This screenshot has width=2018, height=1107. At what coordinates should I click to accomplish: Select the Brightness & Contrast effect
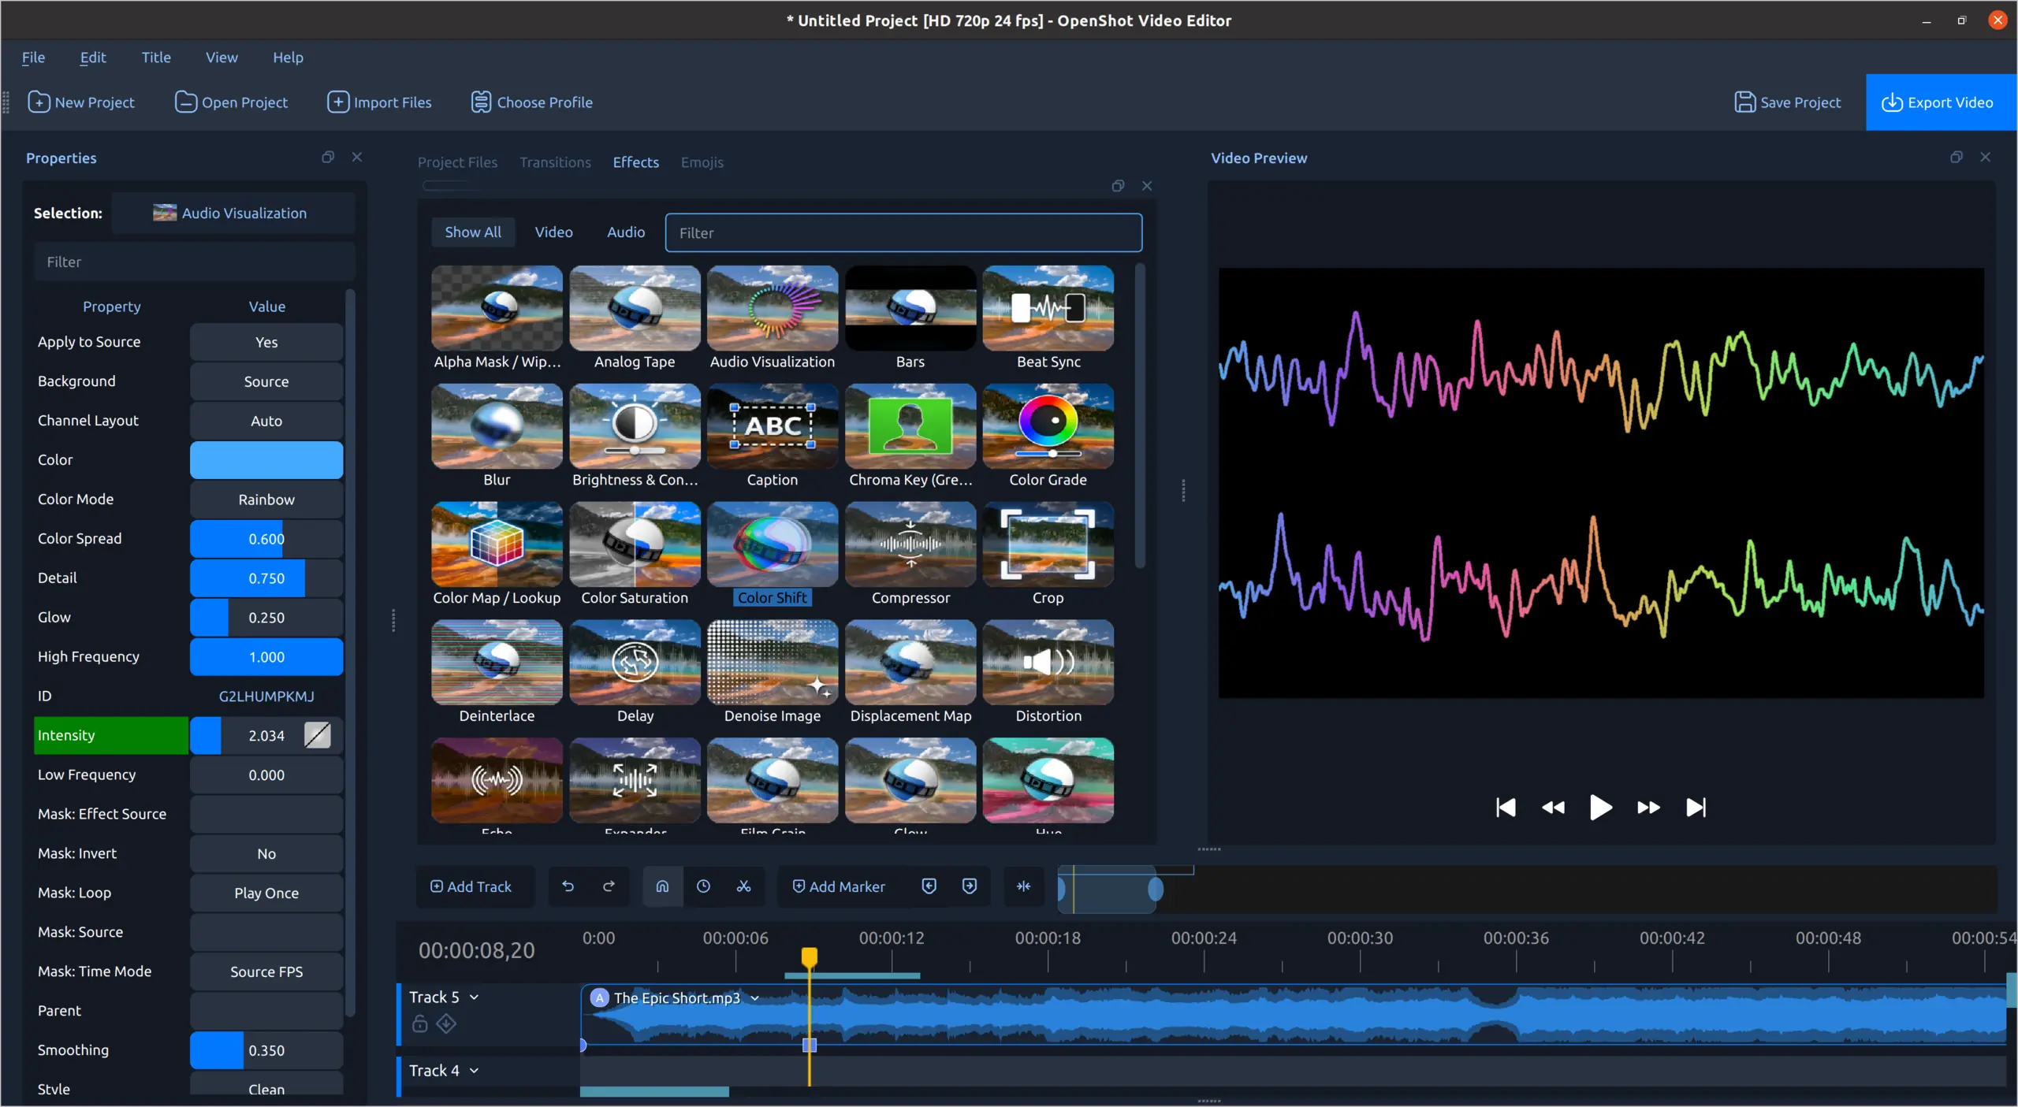[635, 436]
